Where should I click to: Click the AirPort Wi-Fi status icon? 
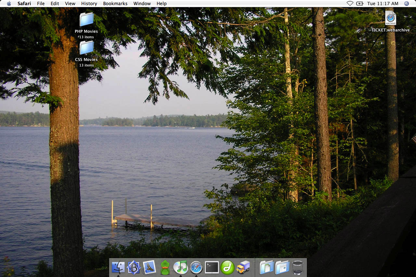[x=350, y=4]
